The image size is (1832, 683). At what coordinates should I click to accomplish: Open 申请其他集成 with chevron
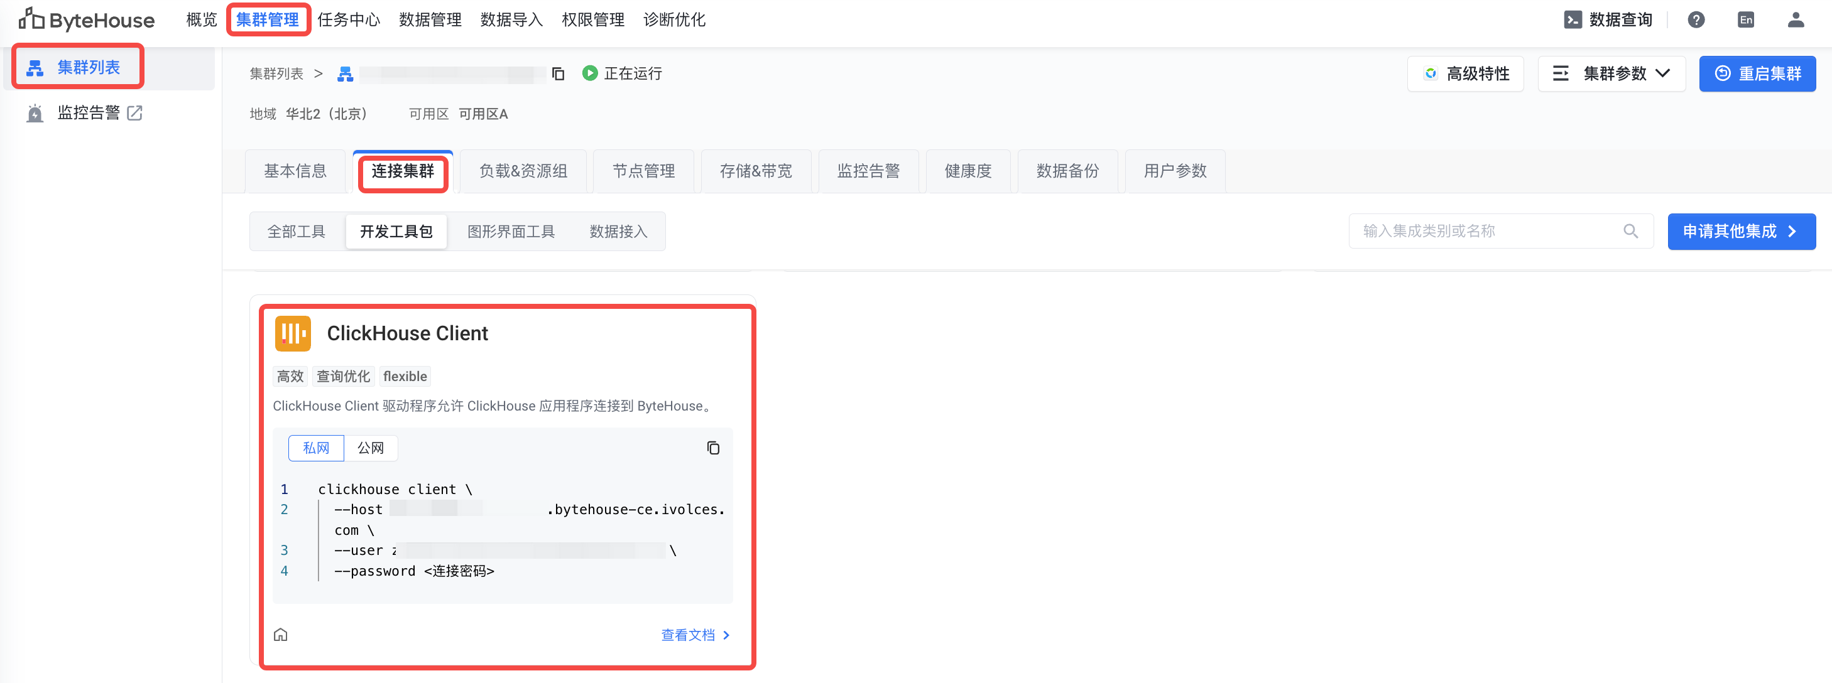[x=1741, y=232]
